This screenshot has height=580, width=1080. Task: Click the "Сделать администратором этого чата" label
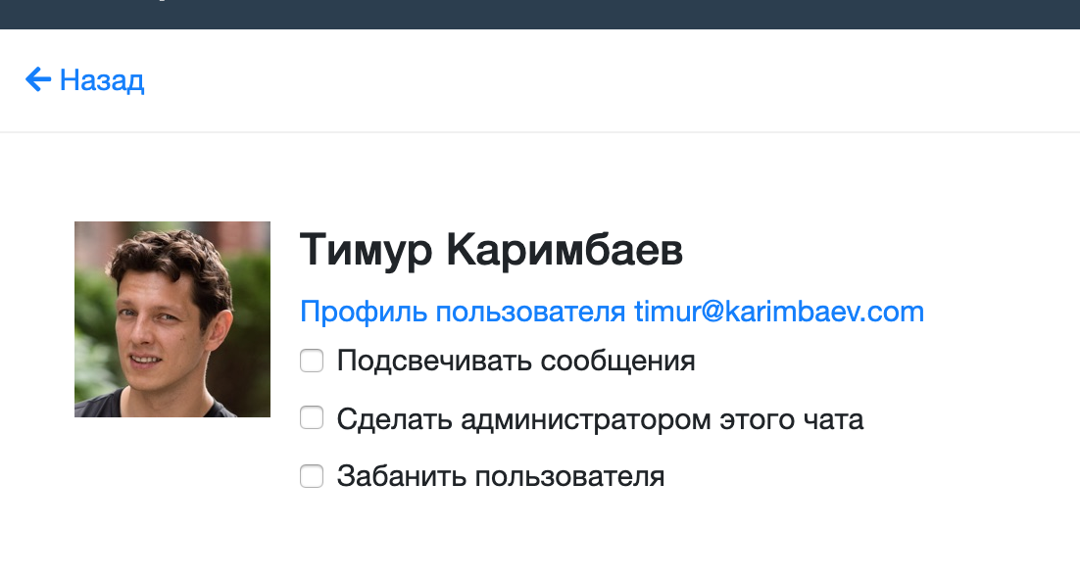(x=600, y=419)
